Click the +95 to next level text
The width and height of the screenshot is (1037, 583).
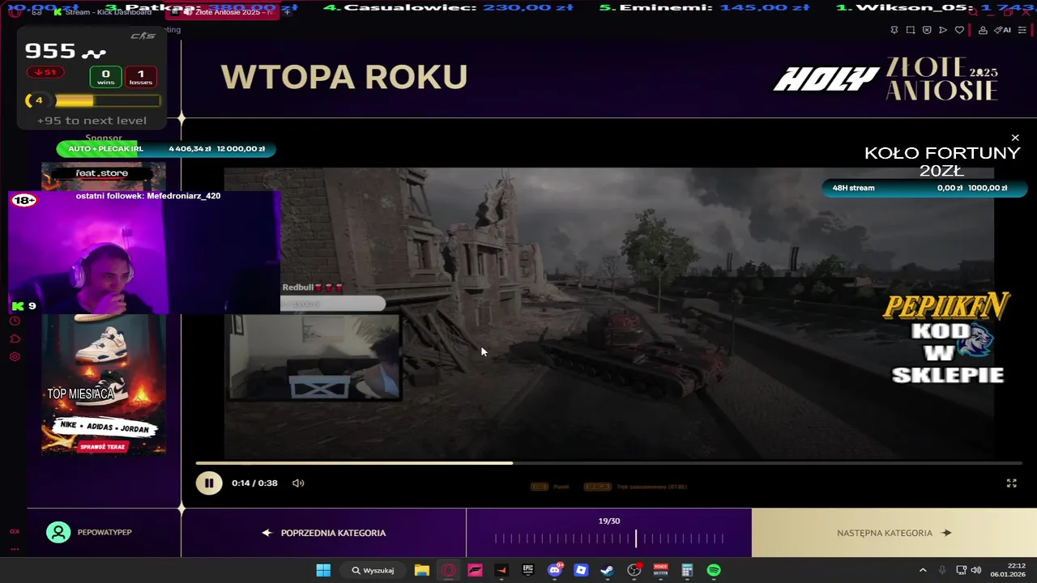click(92, 121)
